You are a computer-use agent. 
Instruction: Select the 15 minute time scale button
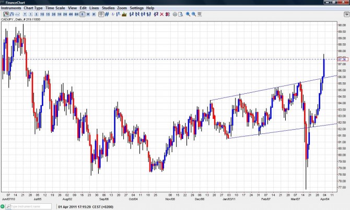48,14
